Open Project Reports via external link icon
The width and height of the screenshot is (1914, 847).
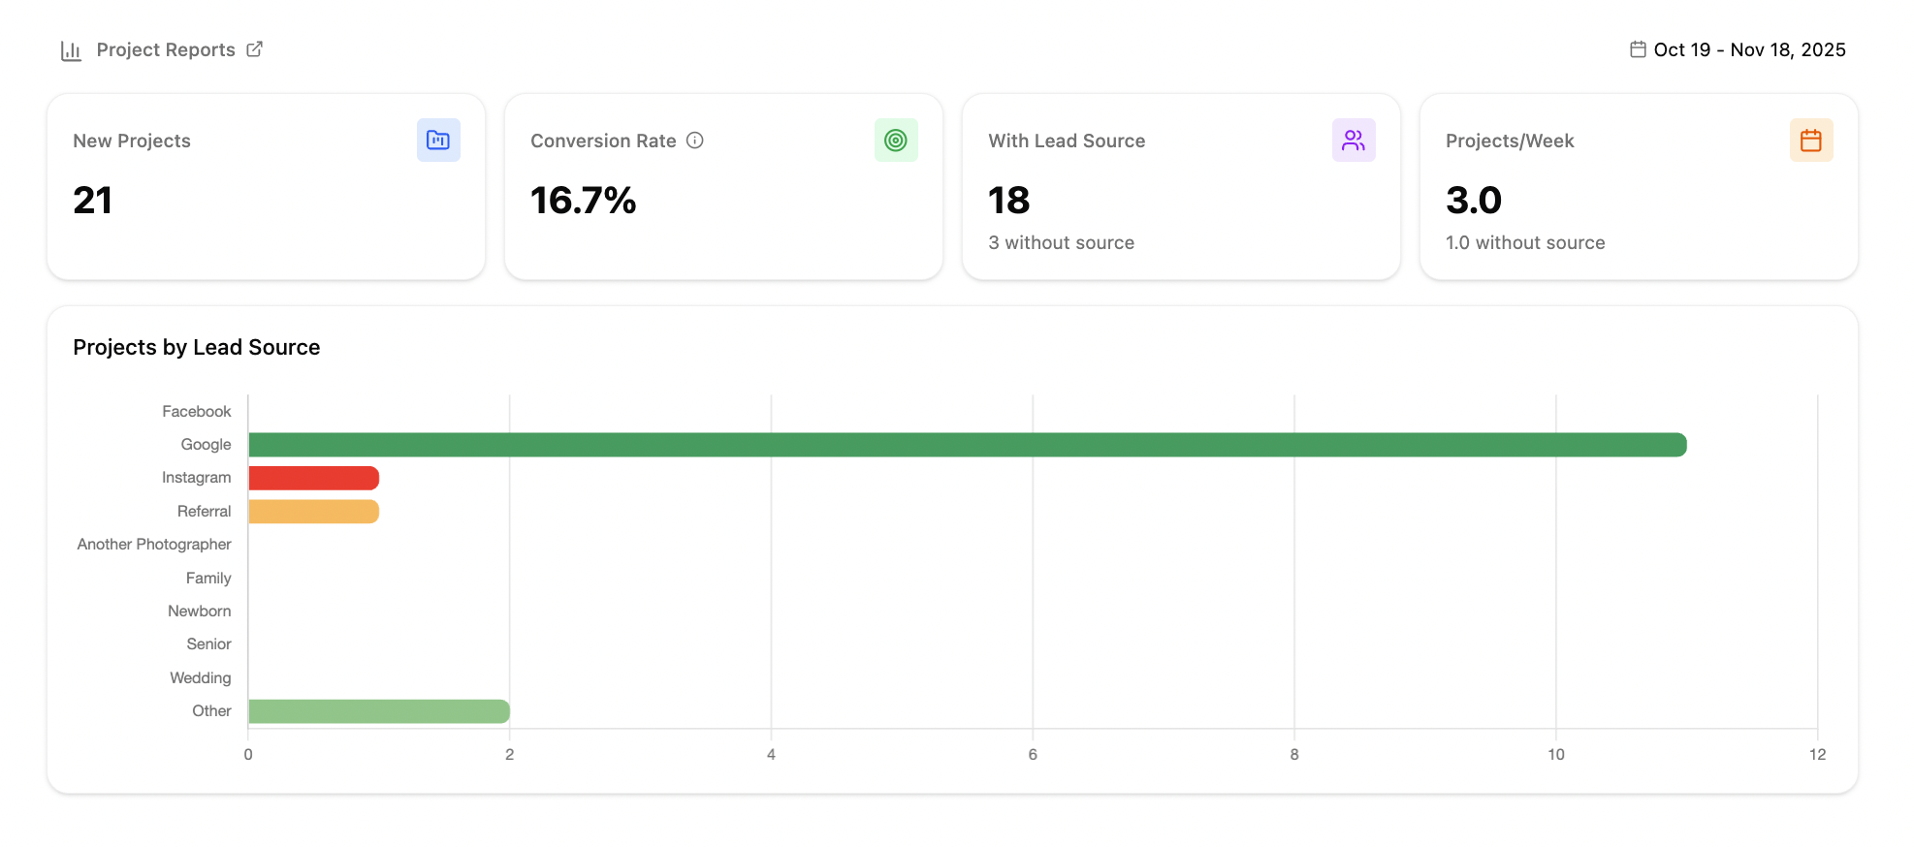point(254,49)
